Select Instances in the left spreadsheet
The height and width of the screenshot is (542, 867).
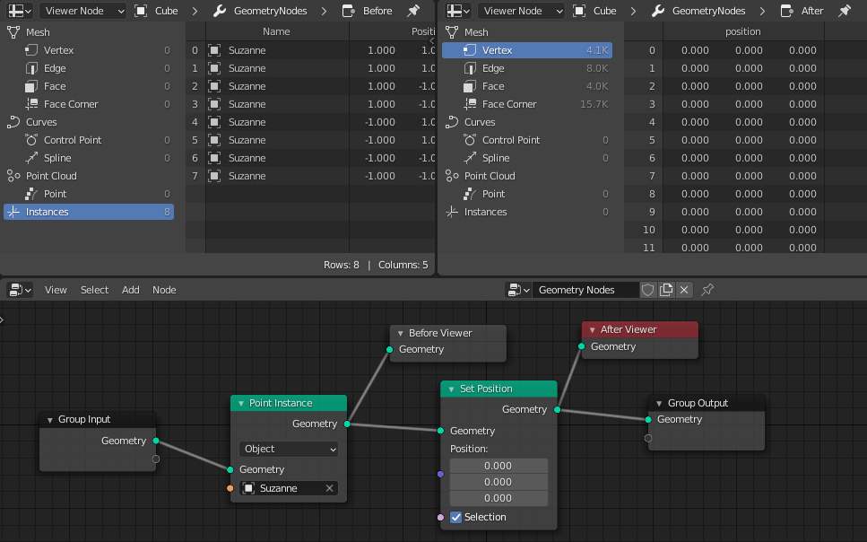pyautogui.click(x=89, y=212)
